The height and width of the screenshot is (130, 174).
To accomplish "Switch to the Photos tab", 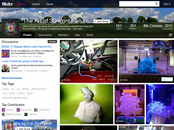I will pos(27,35).
